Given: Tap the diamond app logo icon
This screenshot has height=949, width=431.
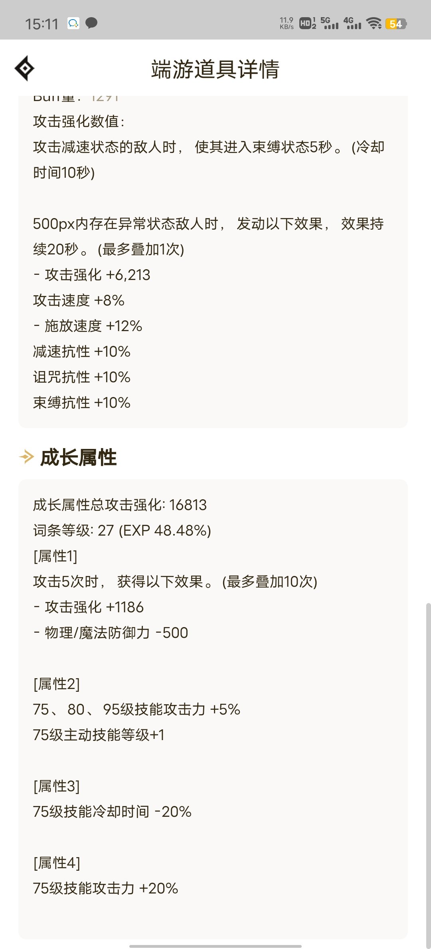Looking at the screenshot, I should 25,68.
